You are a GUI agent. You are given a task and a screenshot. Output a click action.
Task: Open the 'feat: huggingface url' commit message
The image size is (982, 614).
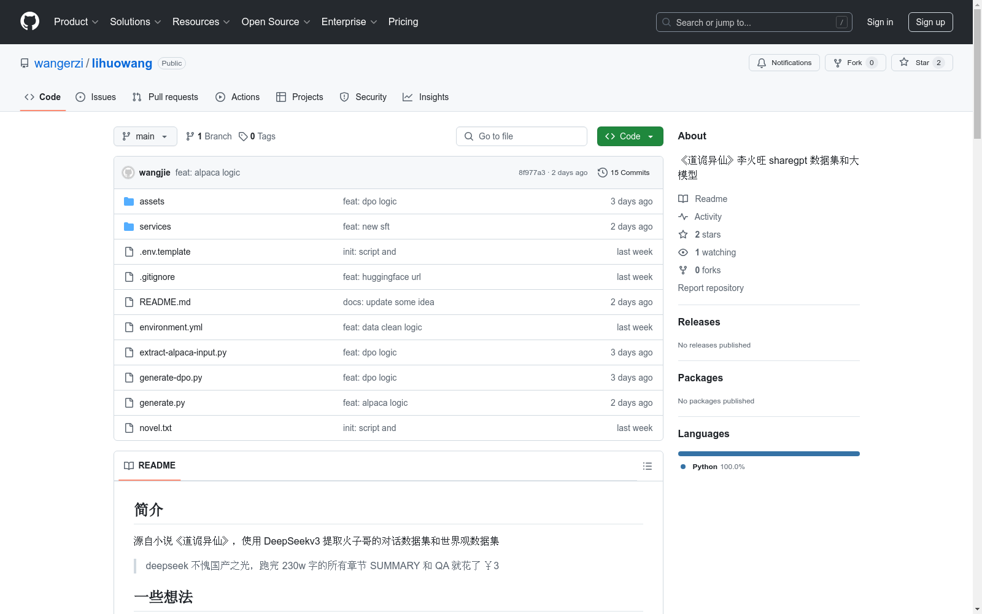pyautogui.click(x=382, y=277)
